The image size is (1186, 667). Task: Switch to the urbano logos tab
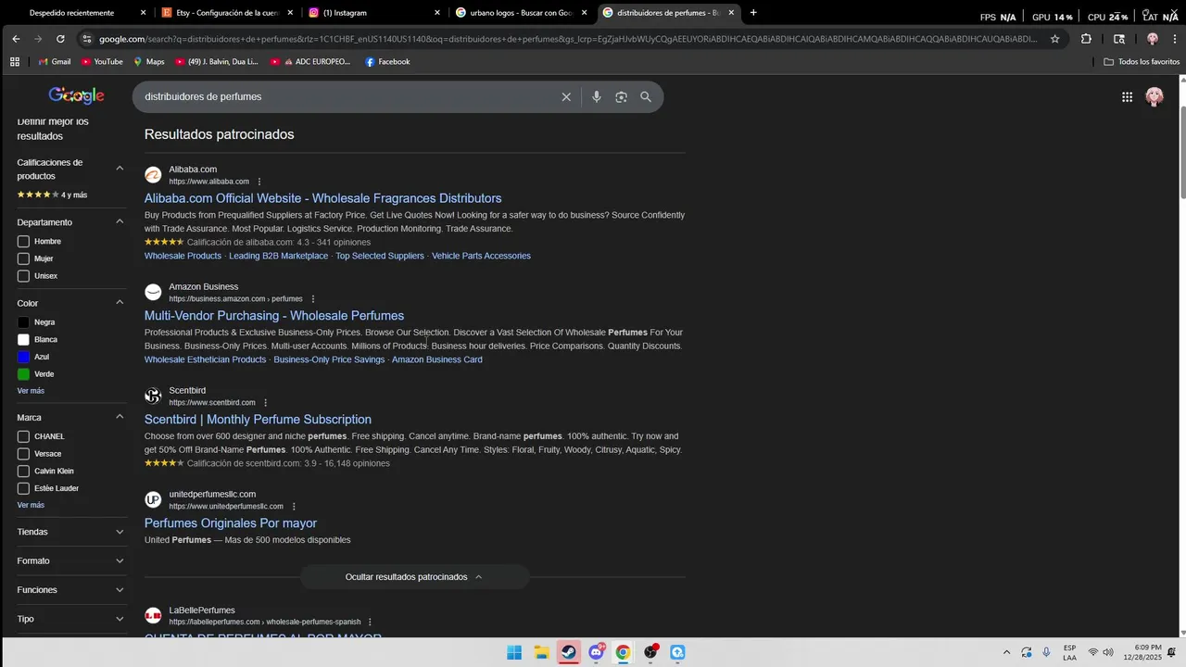click(x=522, y=13)
